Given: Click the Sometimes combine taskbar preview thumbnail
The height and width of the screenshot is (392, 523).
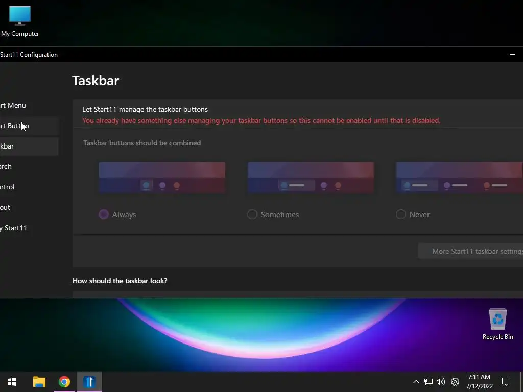Looking at the screenshot, I should click(311, 178).
